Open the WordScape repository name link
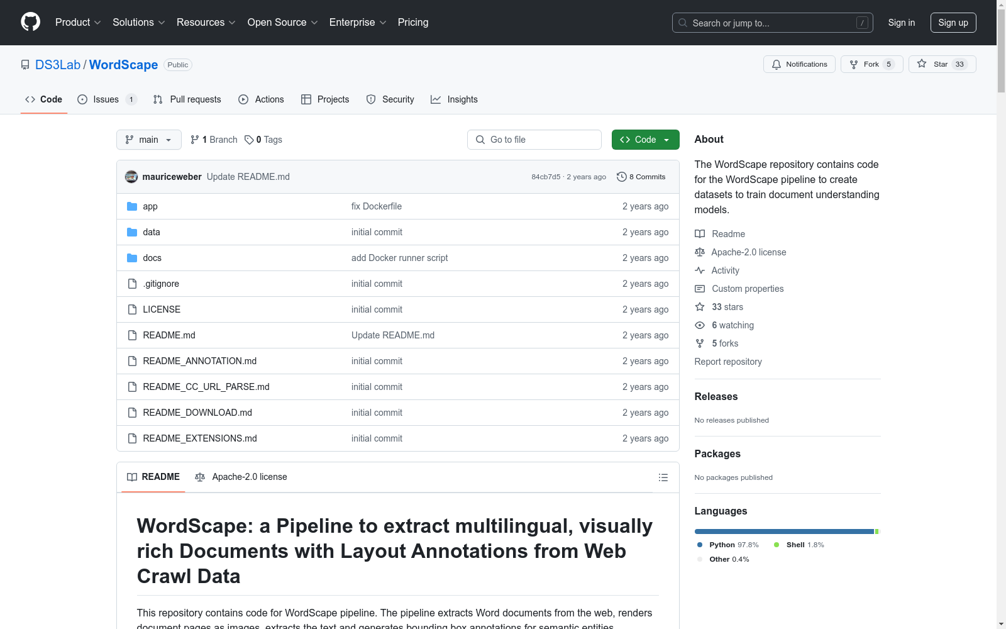 click(x=123, y=65)
